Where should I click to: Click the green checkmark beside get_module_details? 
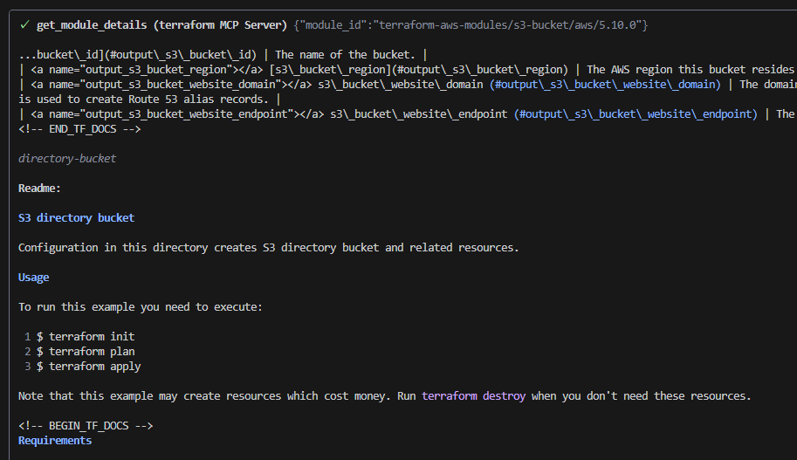click(x=24, y=25)
